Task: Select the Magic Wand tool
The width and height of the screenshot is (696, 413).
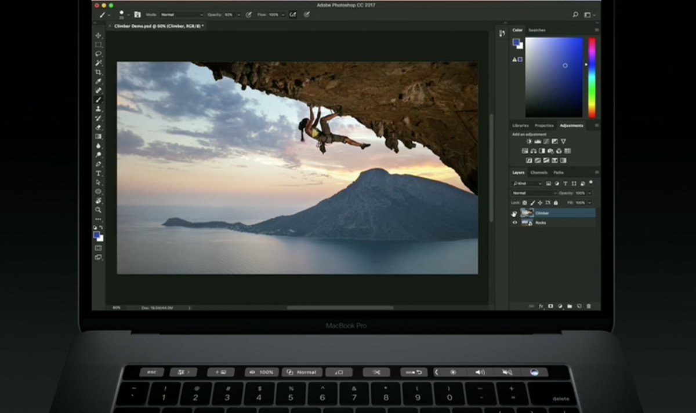Action: point(99,63)
